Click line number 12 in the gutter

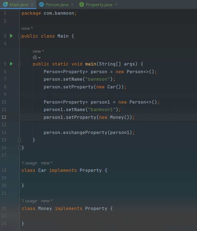tap(4, 117)
